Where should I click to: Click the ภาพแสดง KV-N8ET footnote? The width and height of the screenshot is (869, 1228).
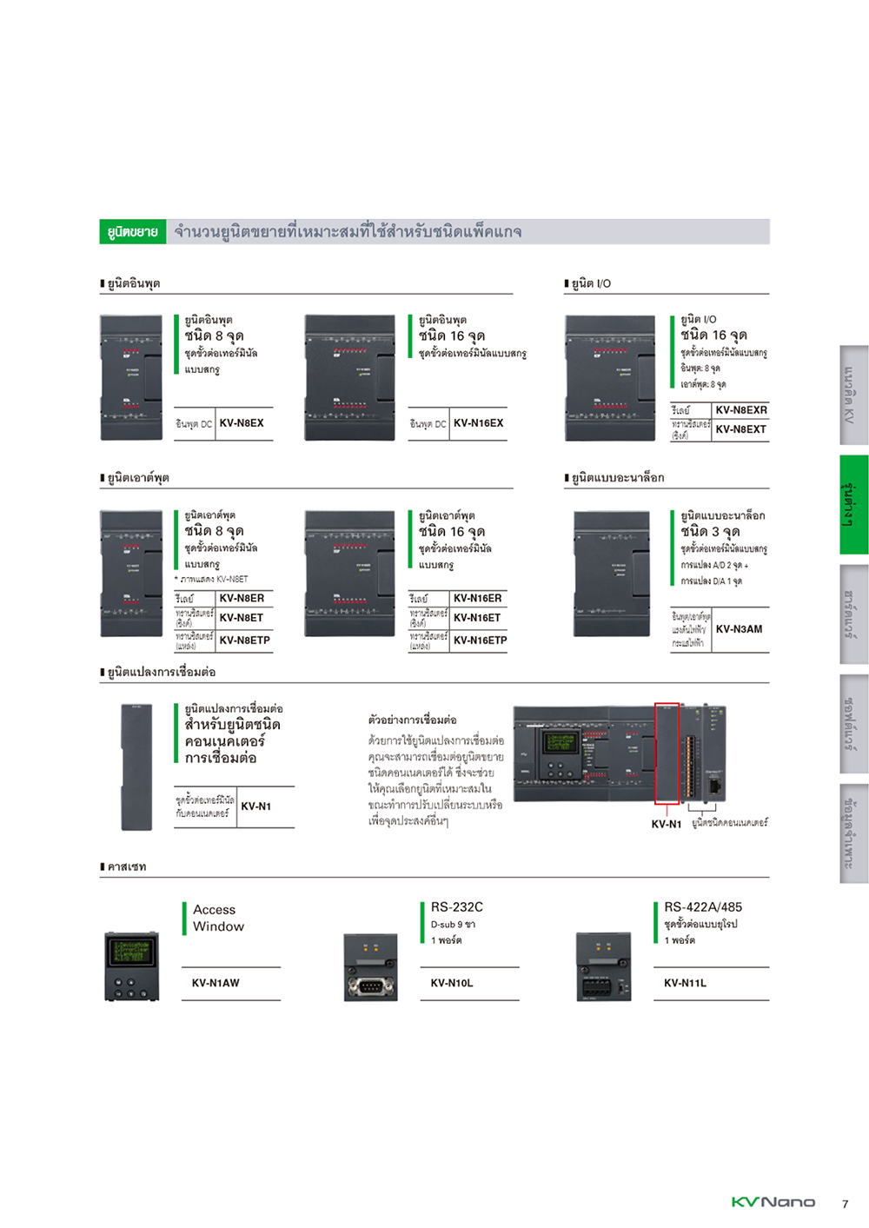click(x=211, y=579)
